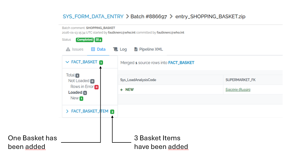
Task: Click the green count badge on FACT_BASKET
Action: click(101, 62)
